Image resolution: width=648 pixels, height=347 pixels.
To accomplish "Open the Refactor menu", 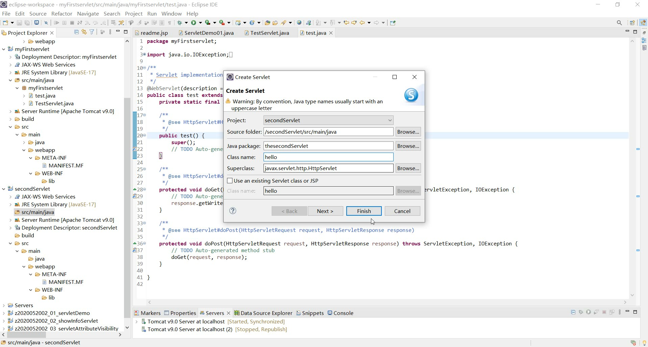I will pos(61,14).
